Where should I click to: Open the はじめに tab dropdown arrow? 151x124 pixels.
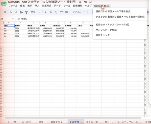[x=34, y=122]
